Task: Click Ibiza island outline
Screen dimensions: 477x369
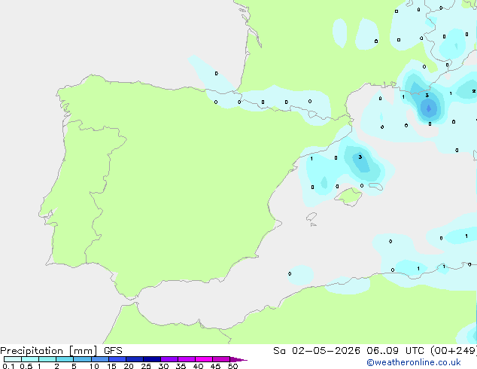Action: click(311, 217)
